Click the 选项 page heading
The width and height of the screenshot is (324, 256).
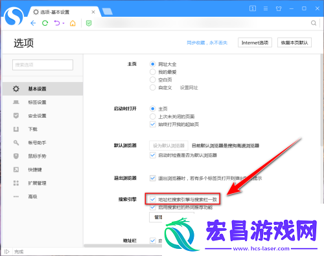click(x=24, y=43)
